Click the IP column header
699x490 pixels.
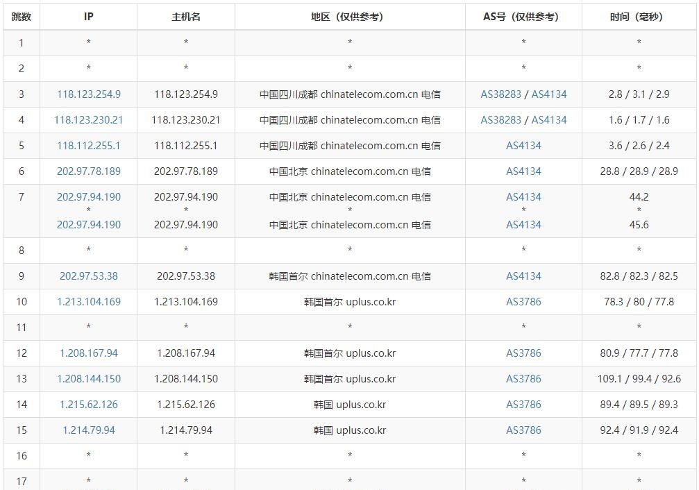(x=89, y=17)
